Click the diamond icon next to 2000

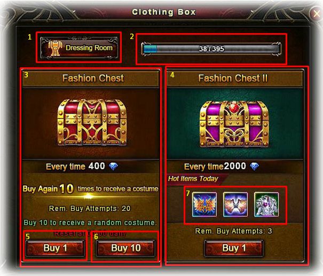point(255,166)
